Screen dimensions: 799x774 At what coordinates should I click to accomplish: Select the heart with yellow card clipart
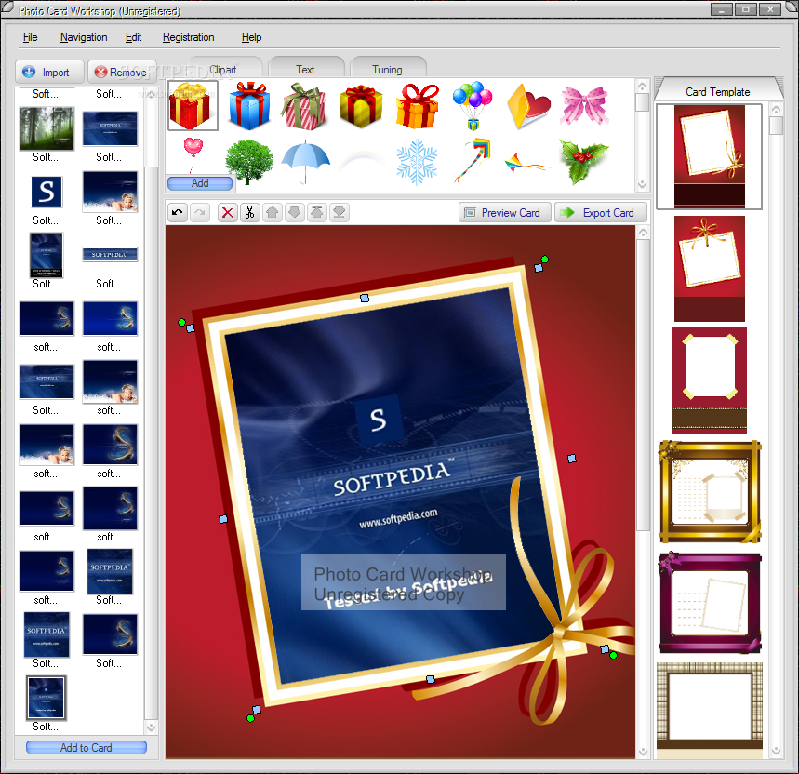coord(528,106)
